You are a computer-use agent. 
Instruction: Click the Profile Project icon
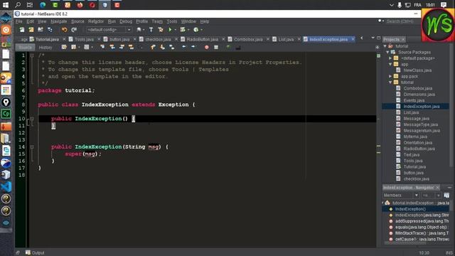[x=196, y=30]
